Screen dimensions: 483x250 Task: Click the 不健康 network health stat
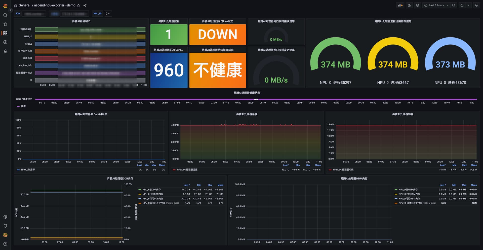pos(218,70)
